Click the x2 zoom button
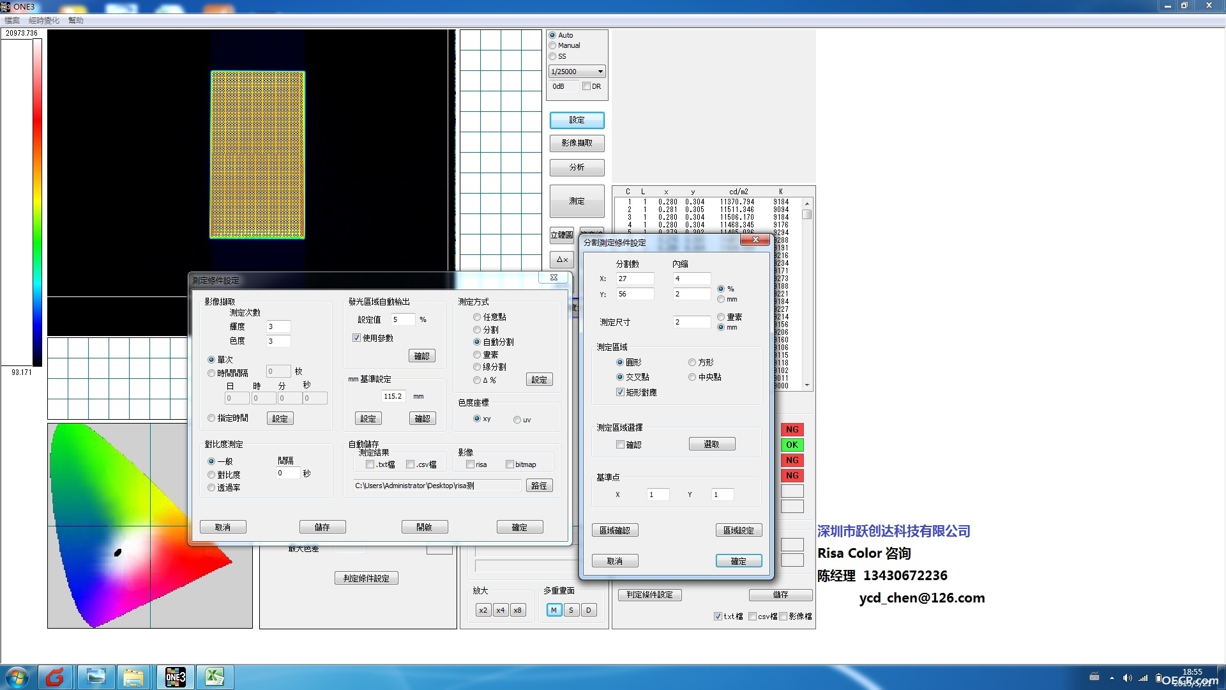 click(483, 610)
